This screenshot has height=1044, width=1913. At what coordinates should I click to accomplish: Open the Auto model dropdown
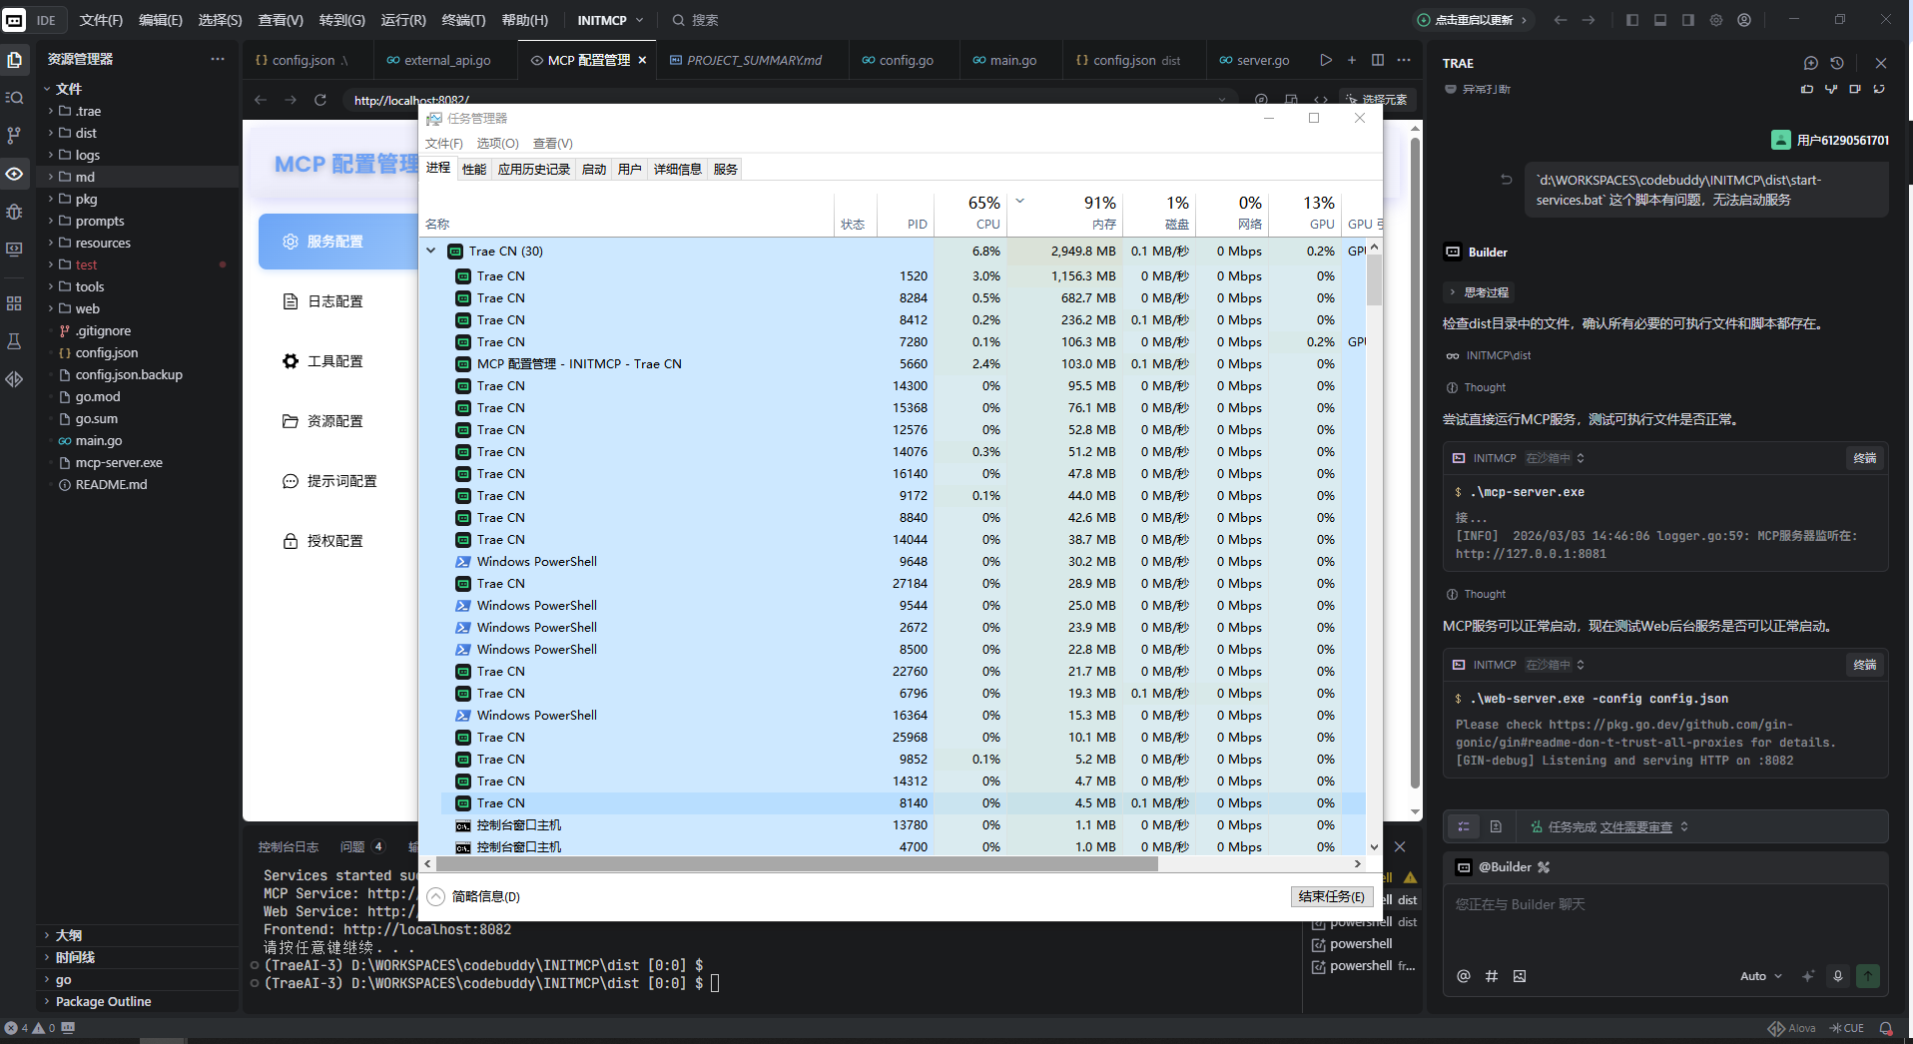pyautogui.click(x=1760, y=976)
